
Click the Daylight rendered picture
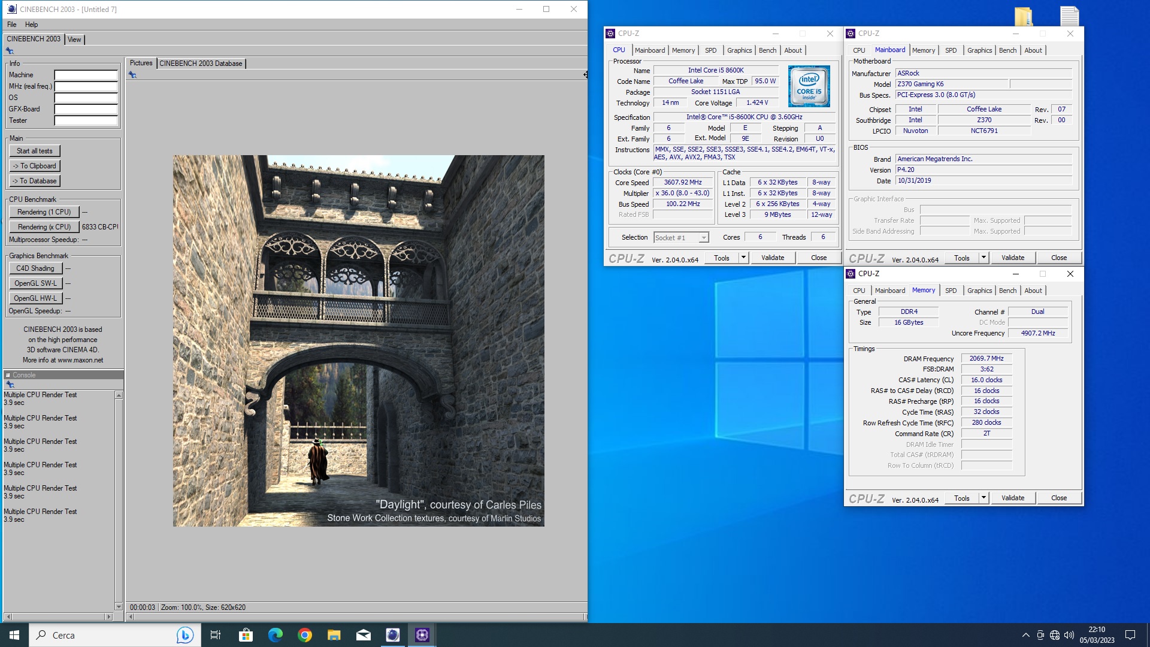click(359, 341)
